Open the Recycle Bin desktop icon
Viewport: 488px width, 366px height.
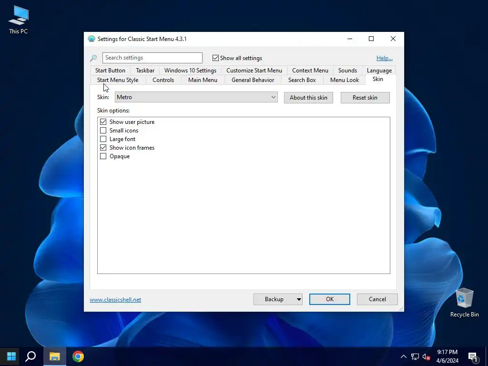click(x=464, y=303)
